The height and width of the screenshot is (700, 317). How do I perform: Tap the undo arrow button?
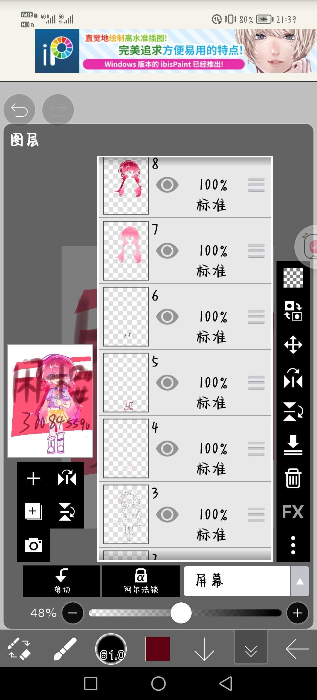point(19,110)
